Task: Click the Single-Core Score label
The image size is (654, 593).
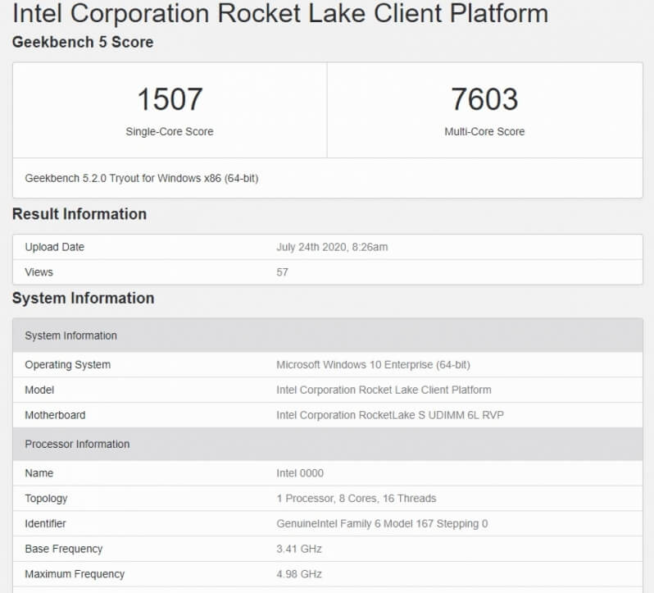Action: [x=169, y=131]
